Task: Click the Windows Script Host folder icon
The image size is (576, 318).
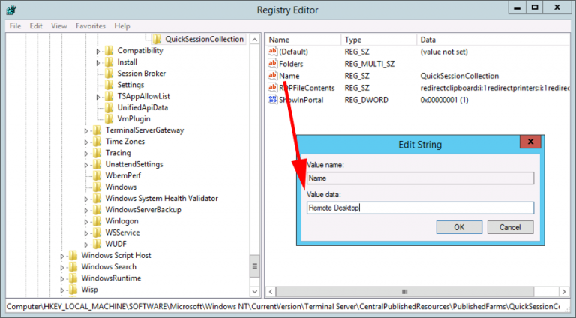Action: [x=73, y=256]
